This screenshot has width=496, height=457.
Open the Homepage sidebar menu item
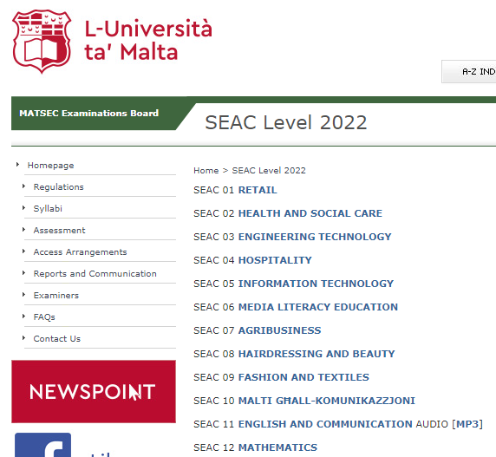(x=50, y=166)
